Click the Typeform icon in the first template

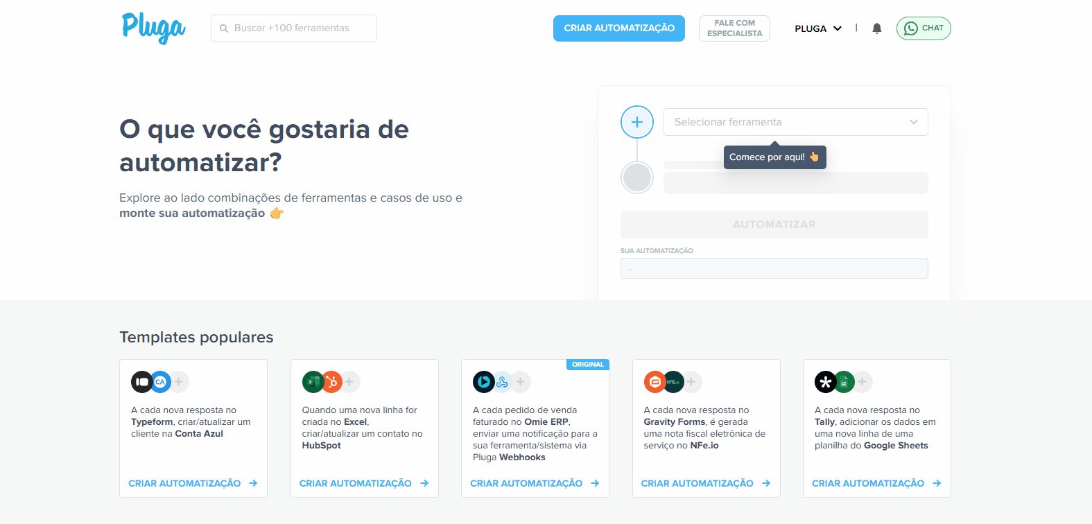[x=141, y=382]
